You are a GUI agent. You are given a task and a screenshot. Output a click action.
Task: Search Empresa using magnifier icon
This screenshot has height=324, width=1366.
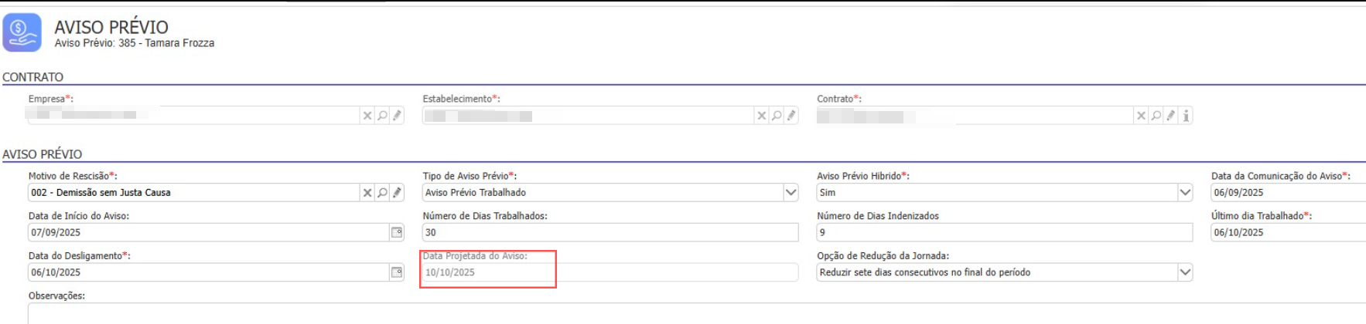pyautogui.click(x=382, y=116)
